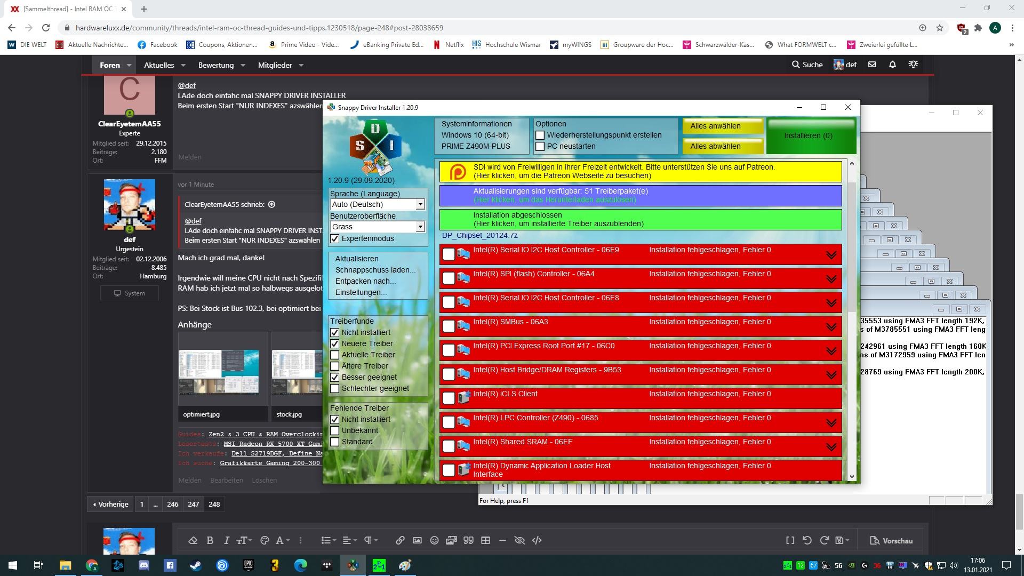
Task: Open Steam from the Windows taskbar
Action: coord(196,565)
